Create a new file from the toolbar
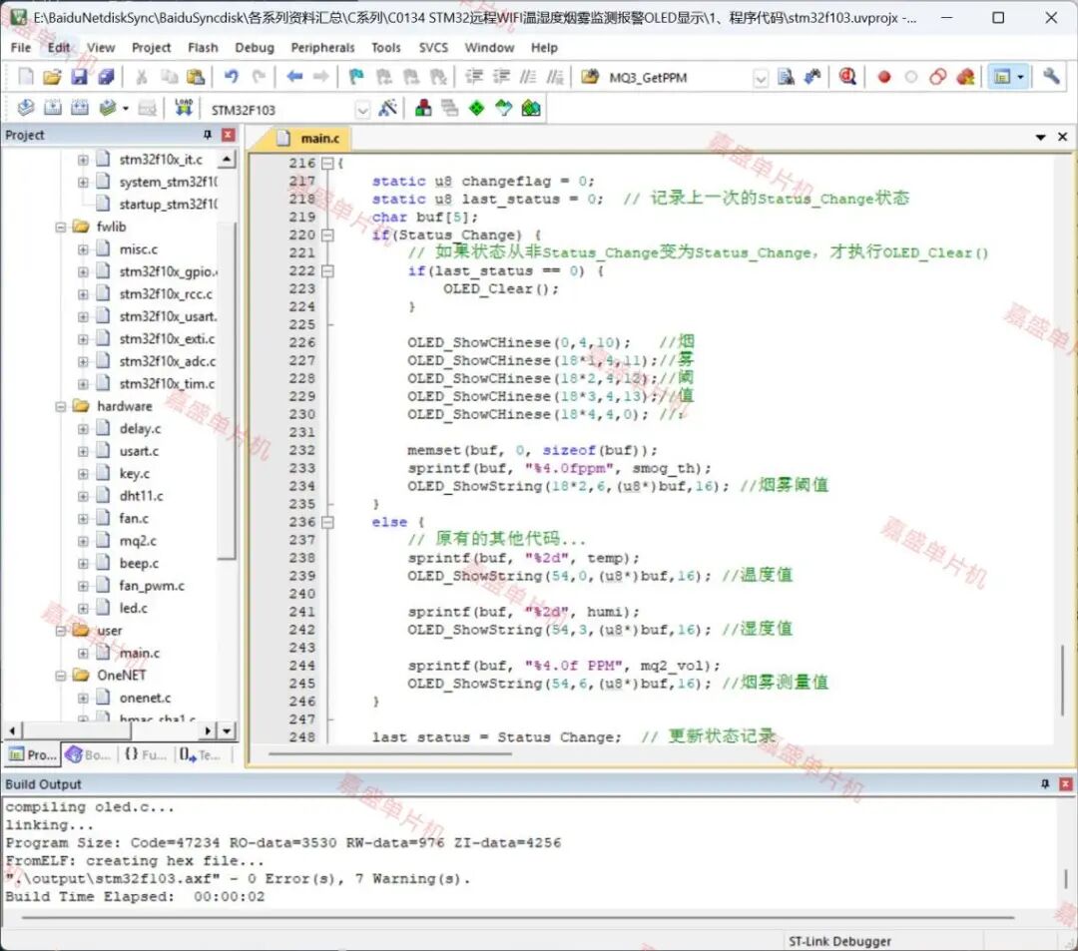 (x=25, y=77)
